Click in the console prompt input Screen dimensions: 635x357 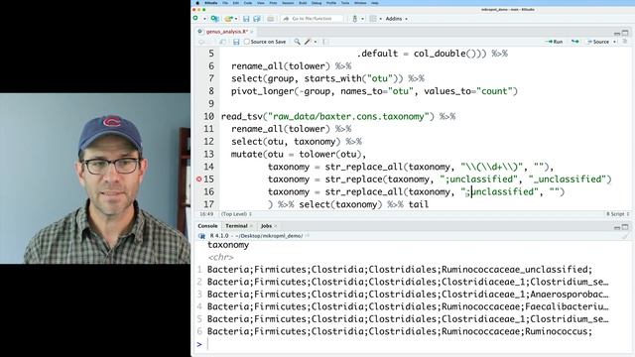417,344
